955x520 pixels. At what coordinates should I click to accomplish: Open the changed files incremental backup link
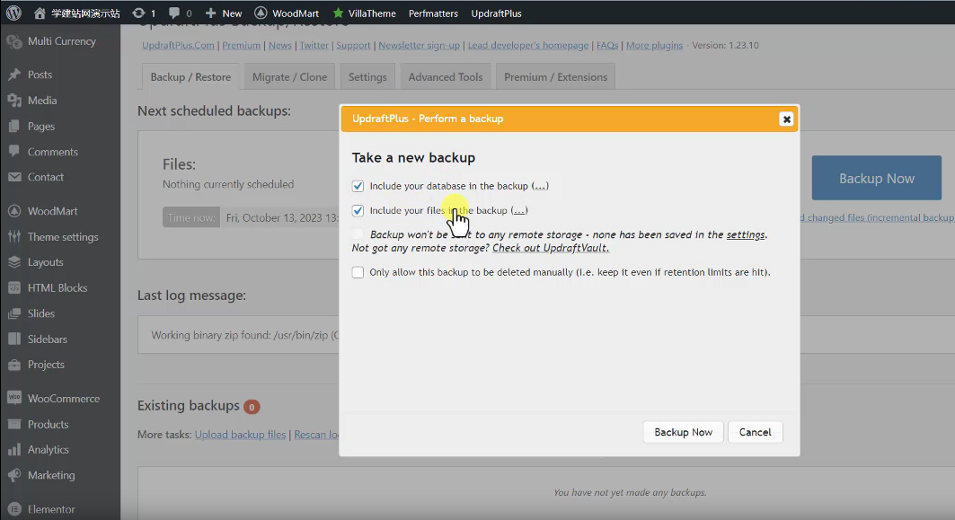point(877,217)
